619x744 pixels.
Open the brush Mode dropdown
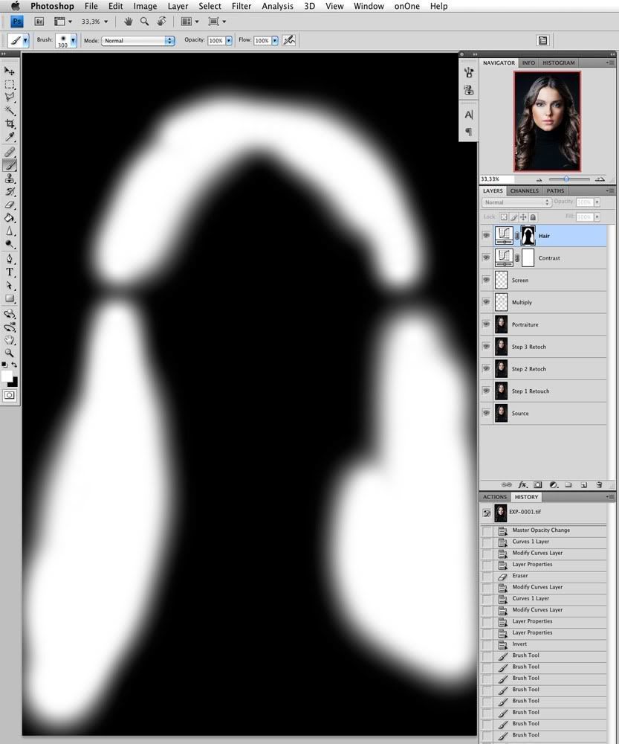click(138, 41)
